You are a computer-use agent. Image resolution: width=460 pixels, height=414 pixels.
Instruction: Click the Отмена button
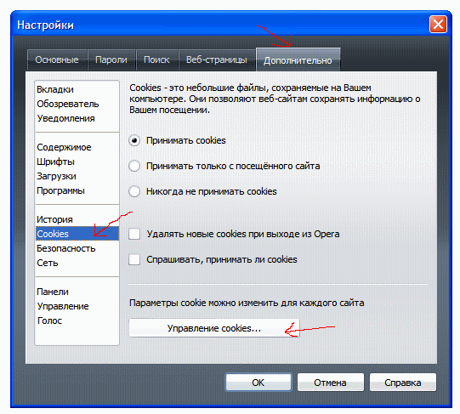330,383
